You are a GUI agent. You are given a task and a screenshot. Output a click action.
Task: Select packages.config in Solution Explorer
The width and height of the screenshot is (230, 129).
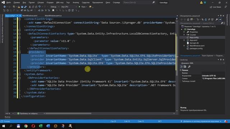(196, 49)
